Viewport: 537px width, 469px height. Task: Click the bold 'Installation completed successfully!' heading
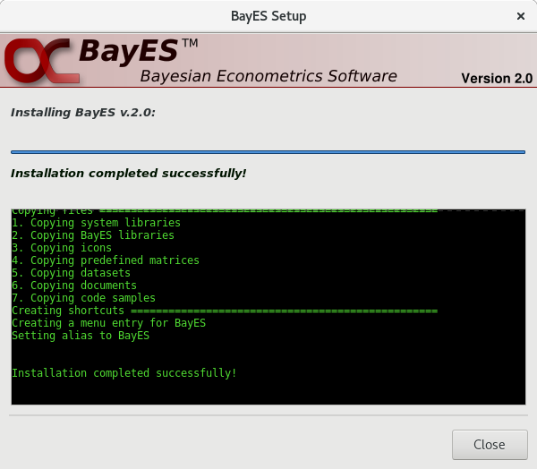[x=128, y=174]
